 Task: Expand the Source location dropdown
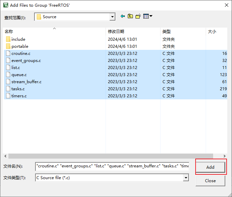[x=112, y=17]
